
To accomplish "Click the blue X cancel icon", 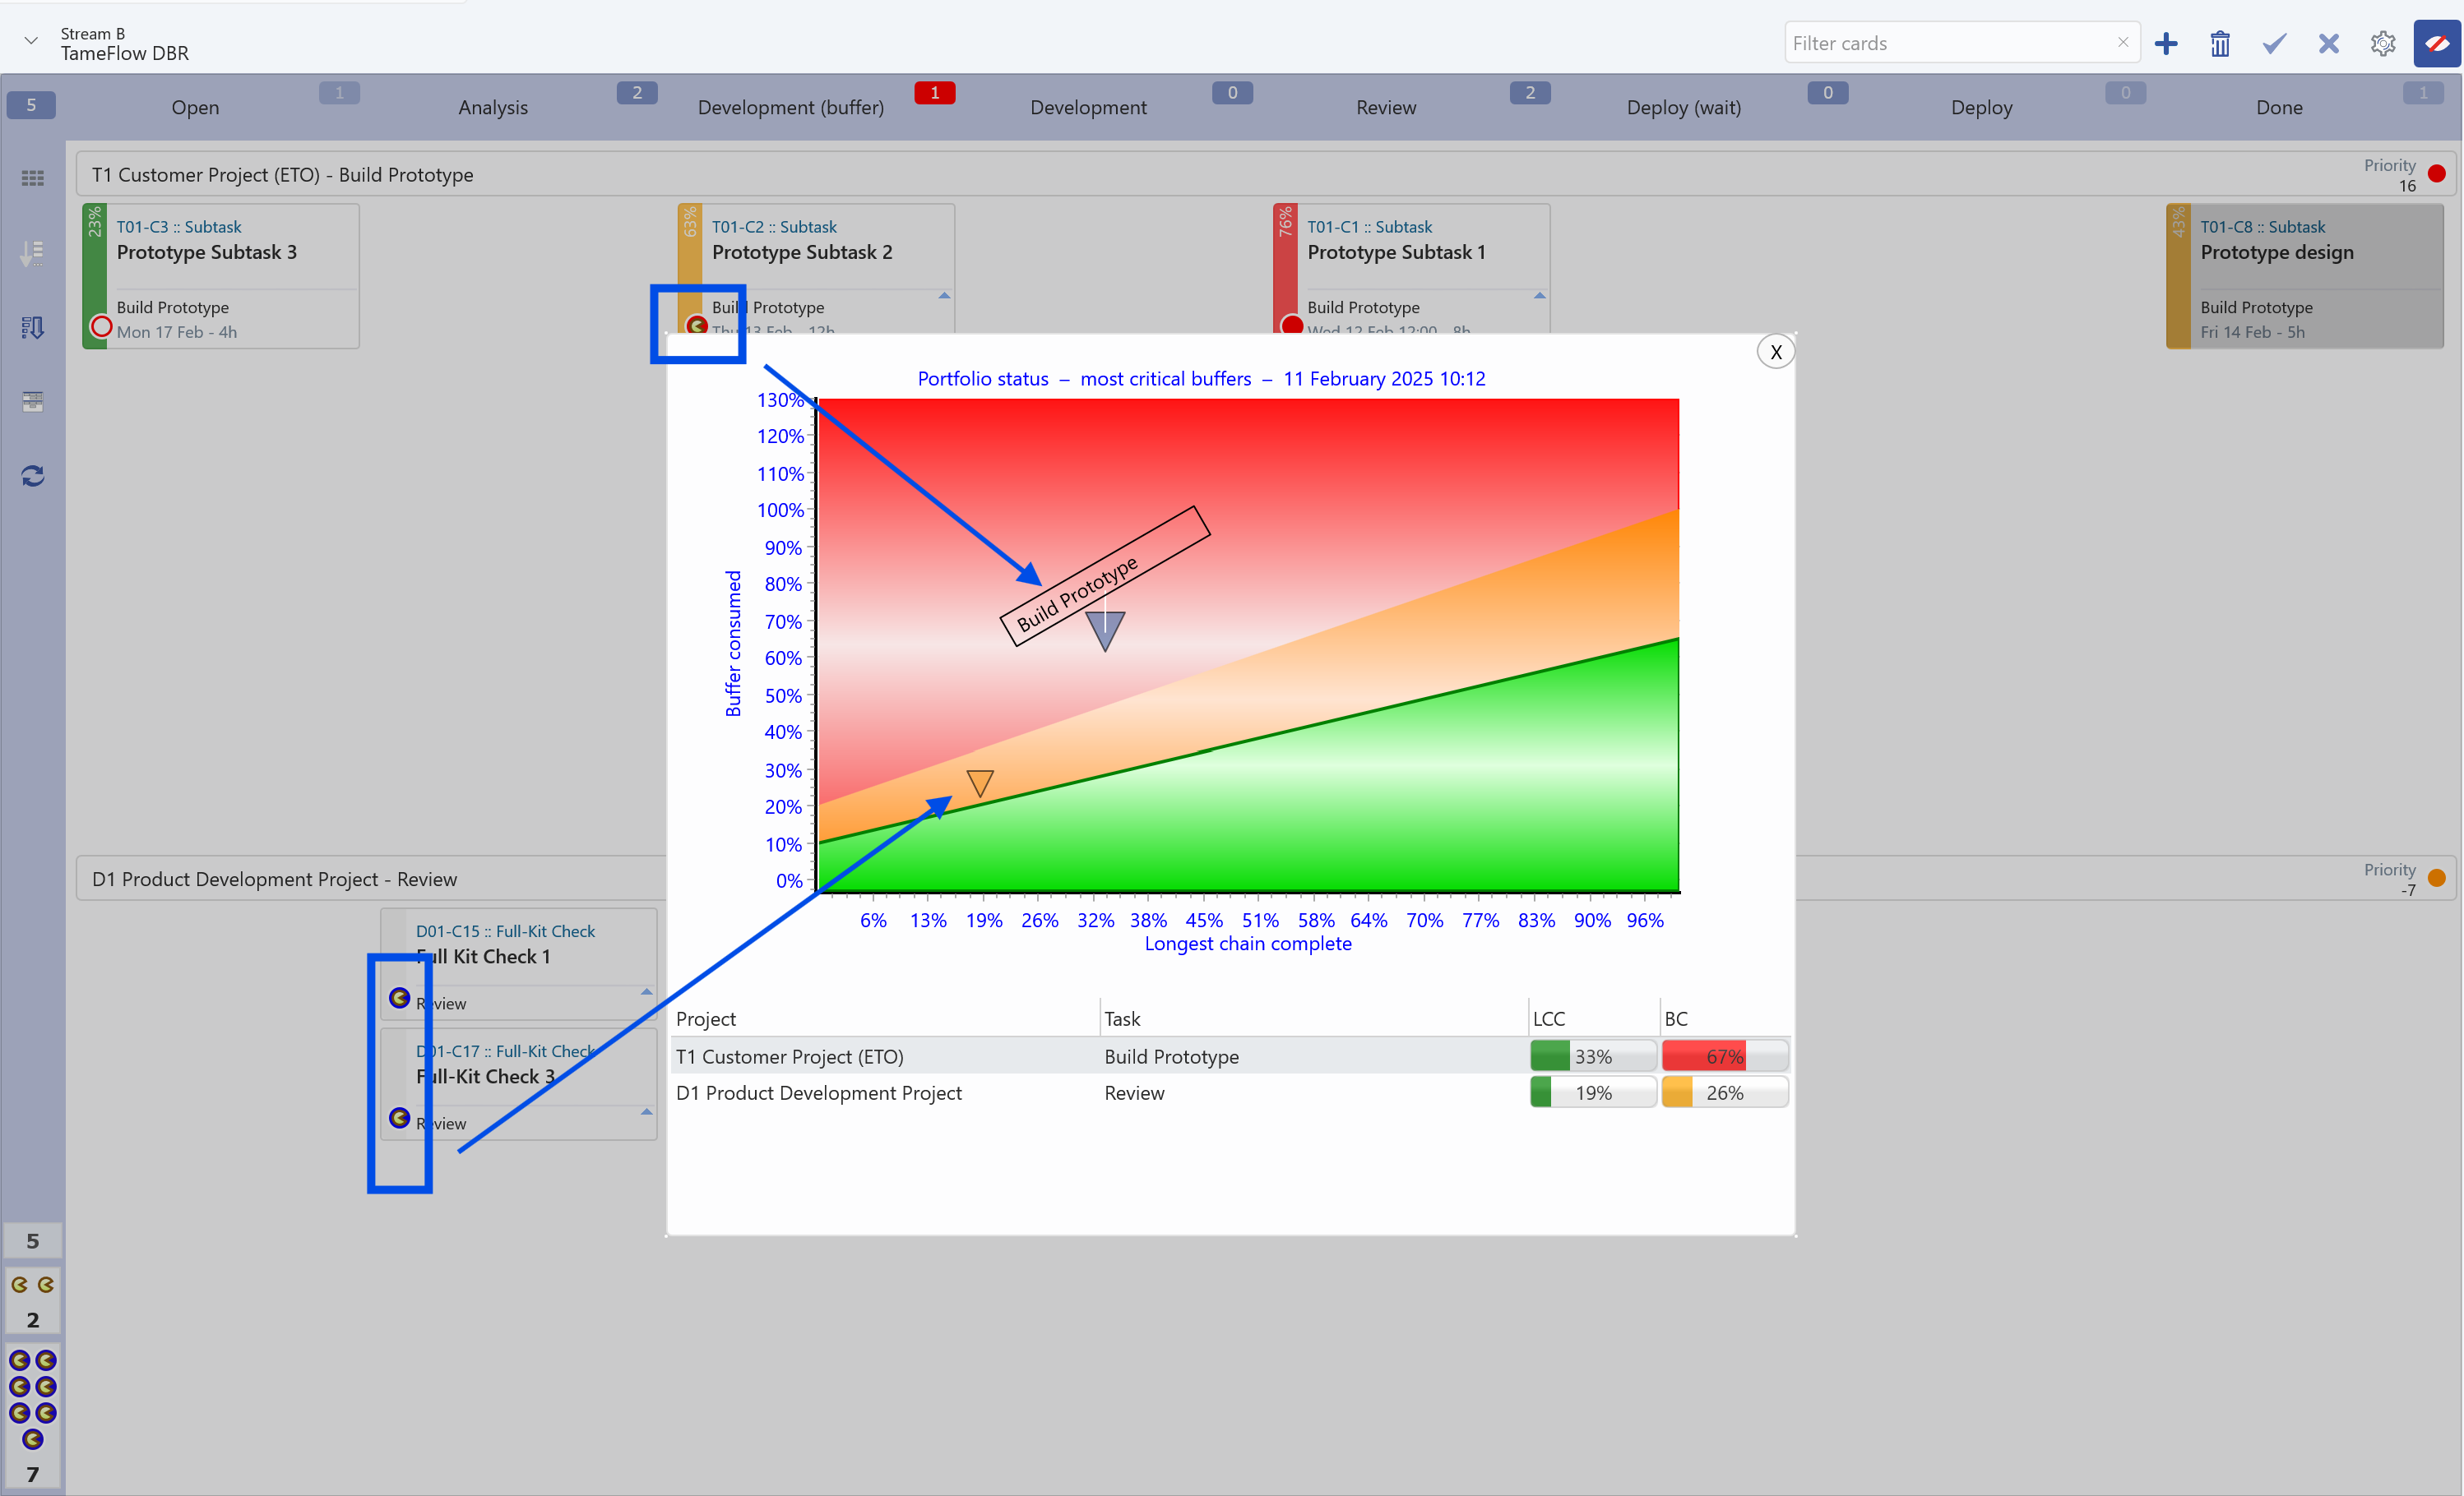I will pos(2328,44).
